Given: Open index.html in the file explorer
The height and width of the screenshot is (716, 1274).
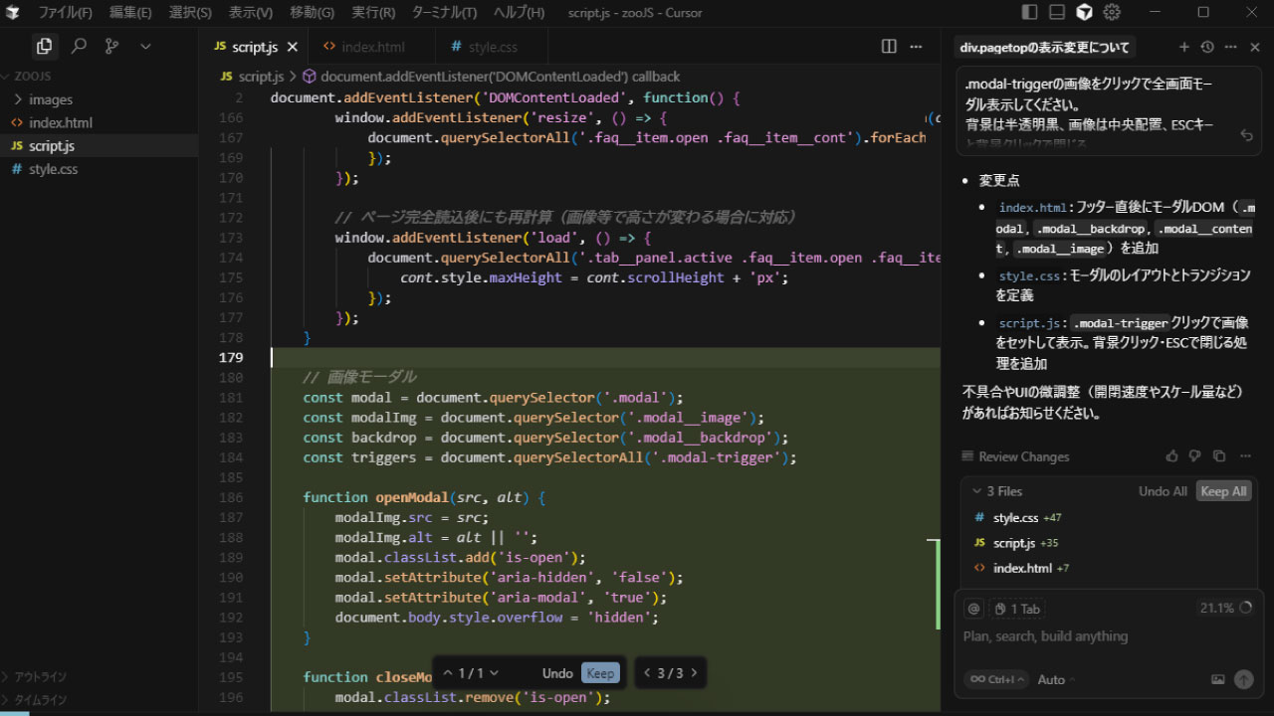Looking at the screenshot, I should point(100,122).
